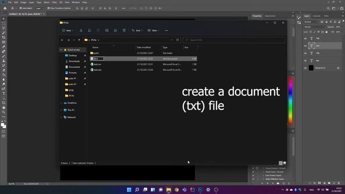Click taskbar Search icon

[x=137, y=190]
